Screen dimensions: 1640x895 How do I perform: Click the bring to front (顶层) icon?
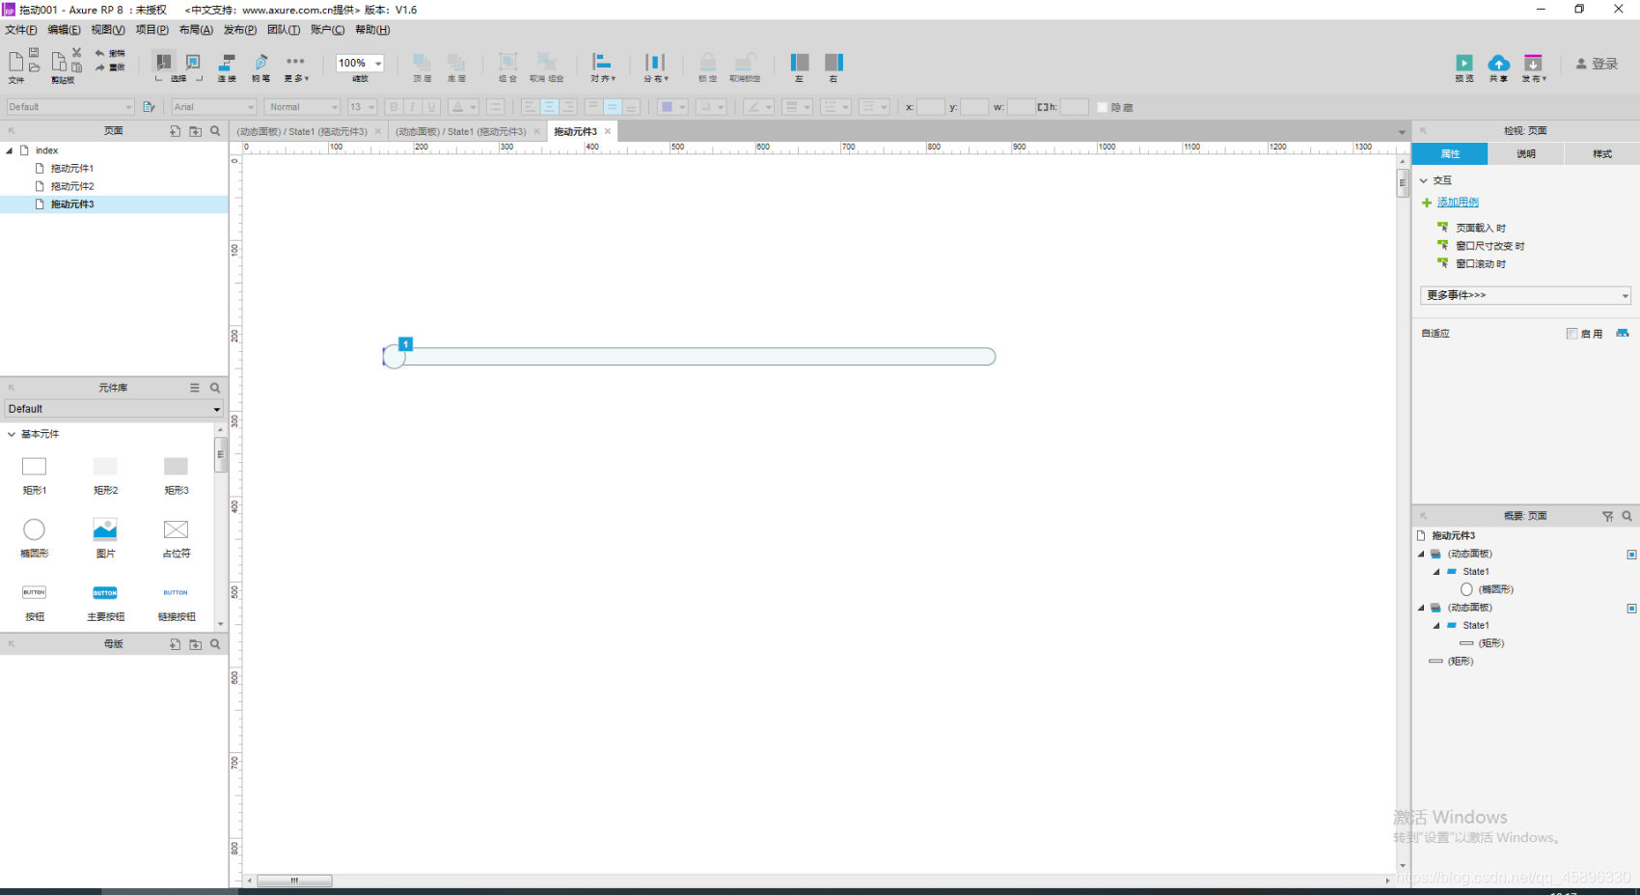pyautogui.click(x=422, y=62)
